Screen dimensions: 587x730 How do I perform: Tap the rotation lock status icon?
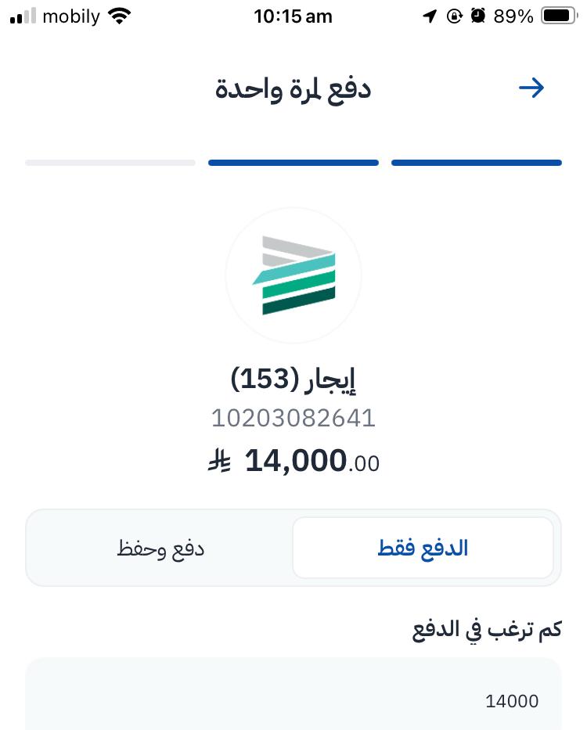(x=454, y=16)
